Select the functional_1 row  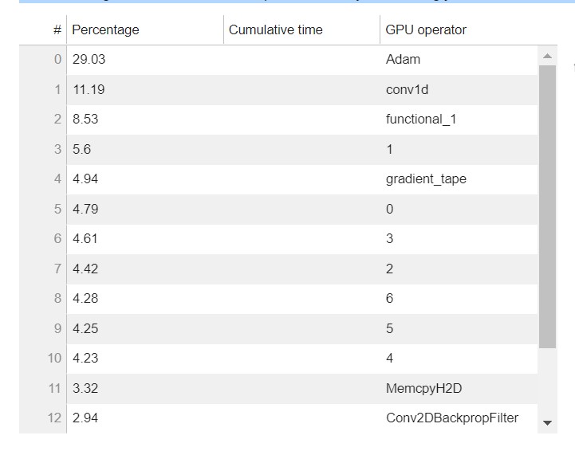tap(278, 120)
